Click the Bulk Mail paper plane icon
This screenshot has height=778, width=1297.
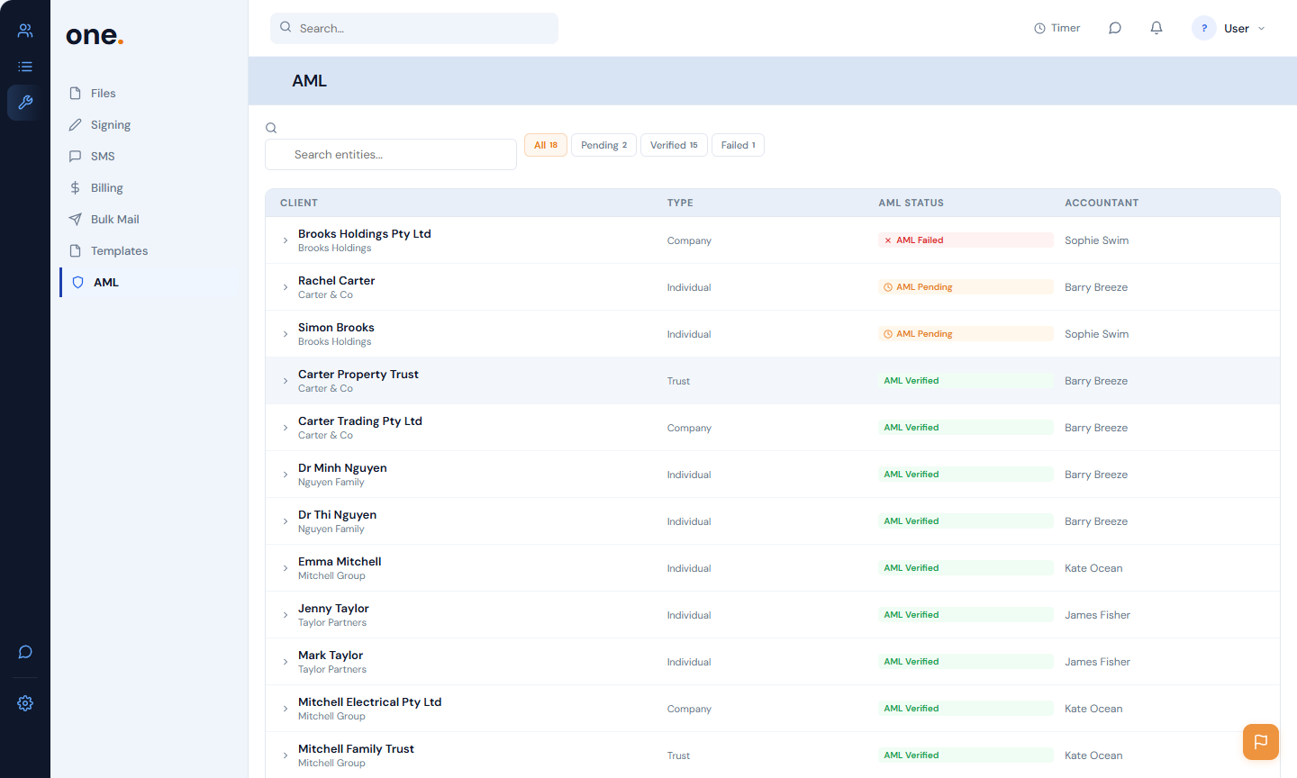76,219
